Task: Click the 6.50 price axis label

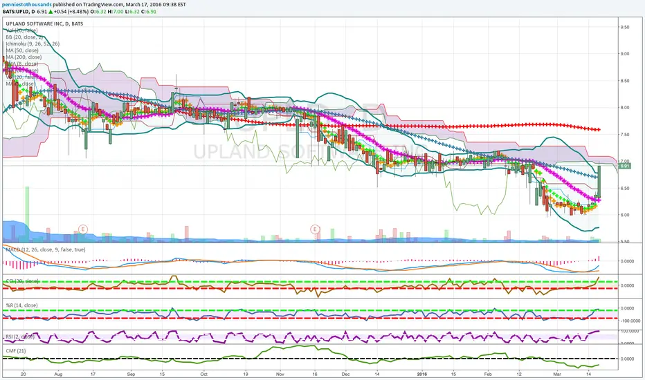Action: pyautogui.click(x=624, y=188)
